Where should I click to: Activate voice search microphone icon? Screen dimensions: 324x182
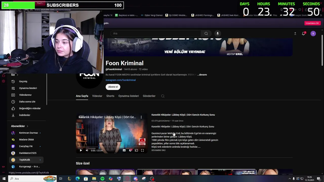tap(217, 33)
